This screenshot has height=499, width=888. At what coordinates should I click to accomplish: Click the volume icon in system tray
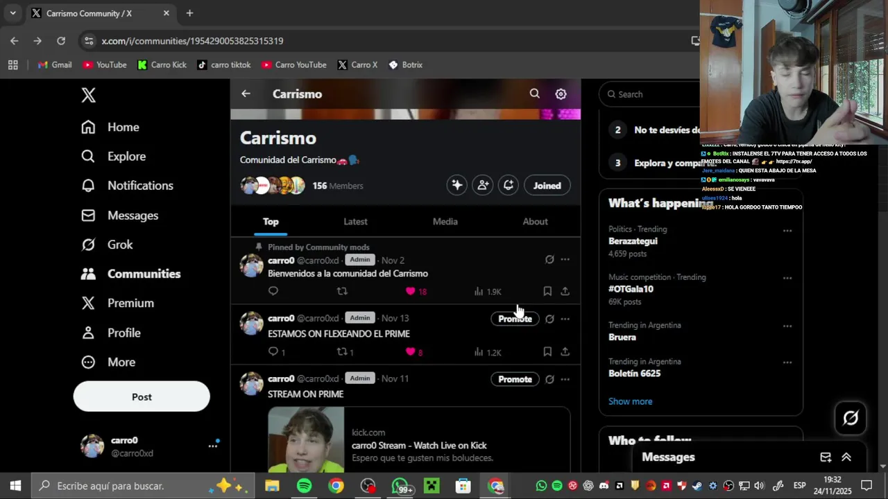pos(759,486)
